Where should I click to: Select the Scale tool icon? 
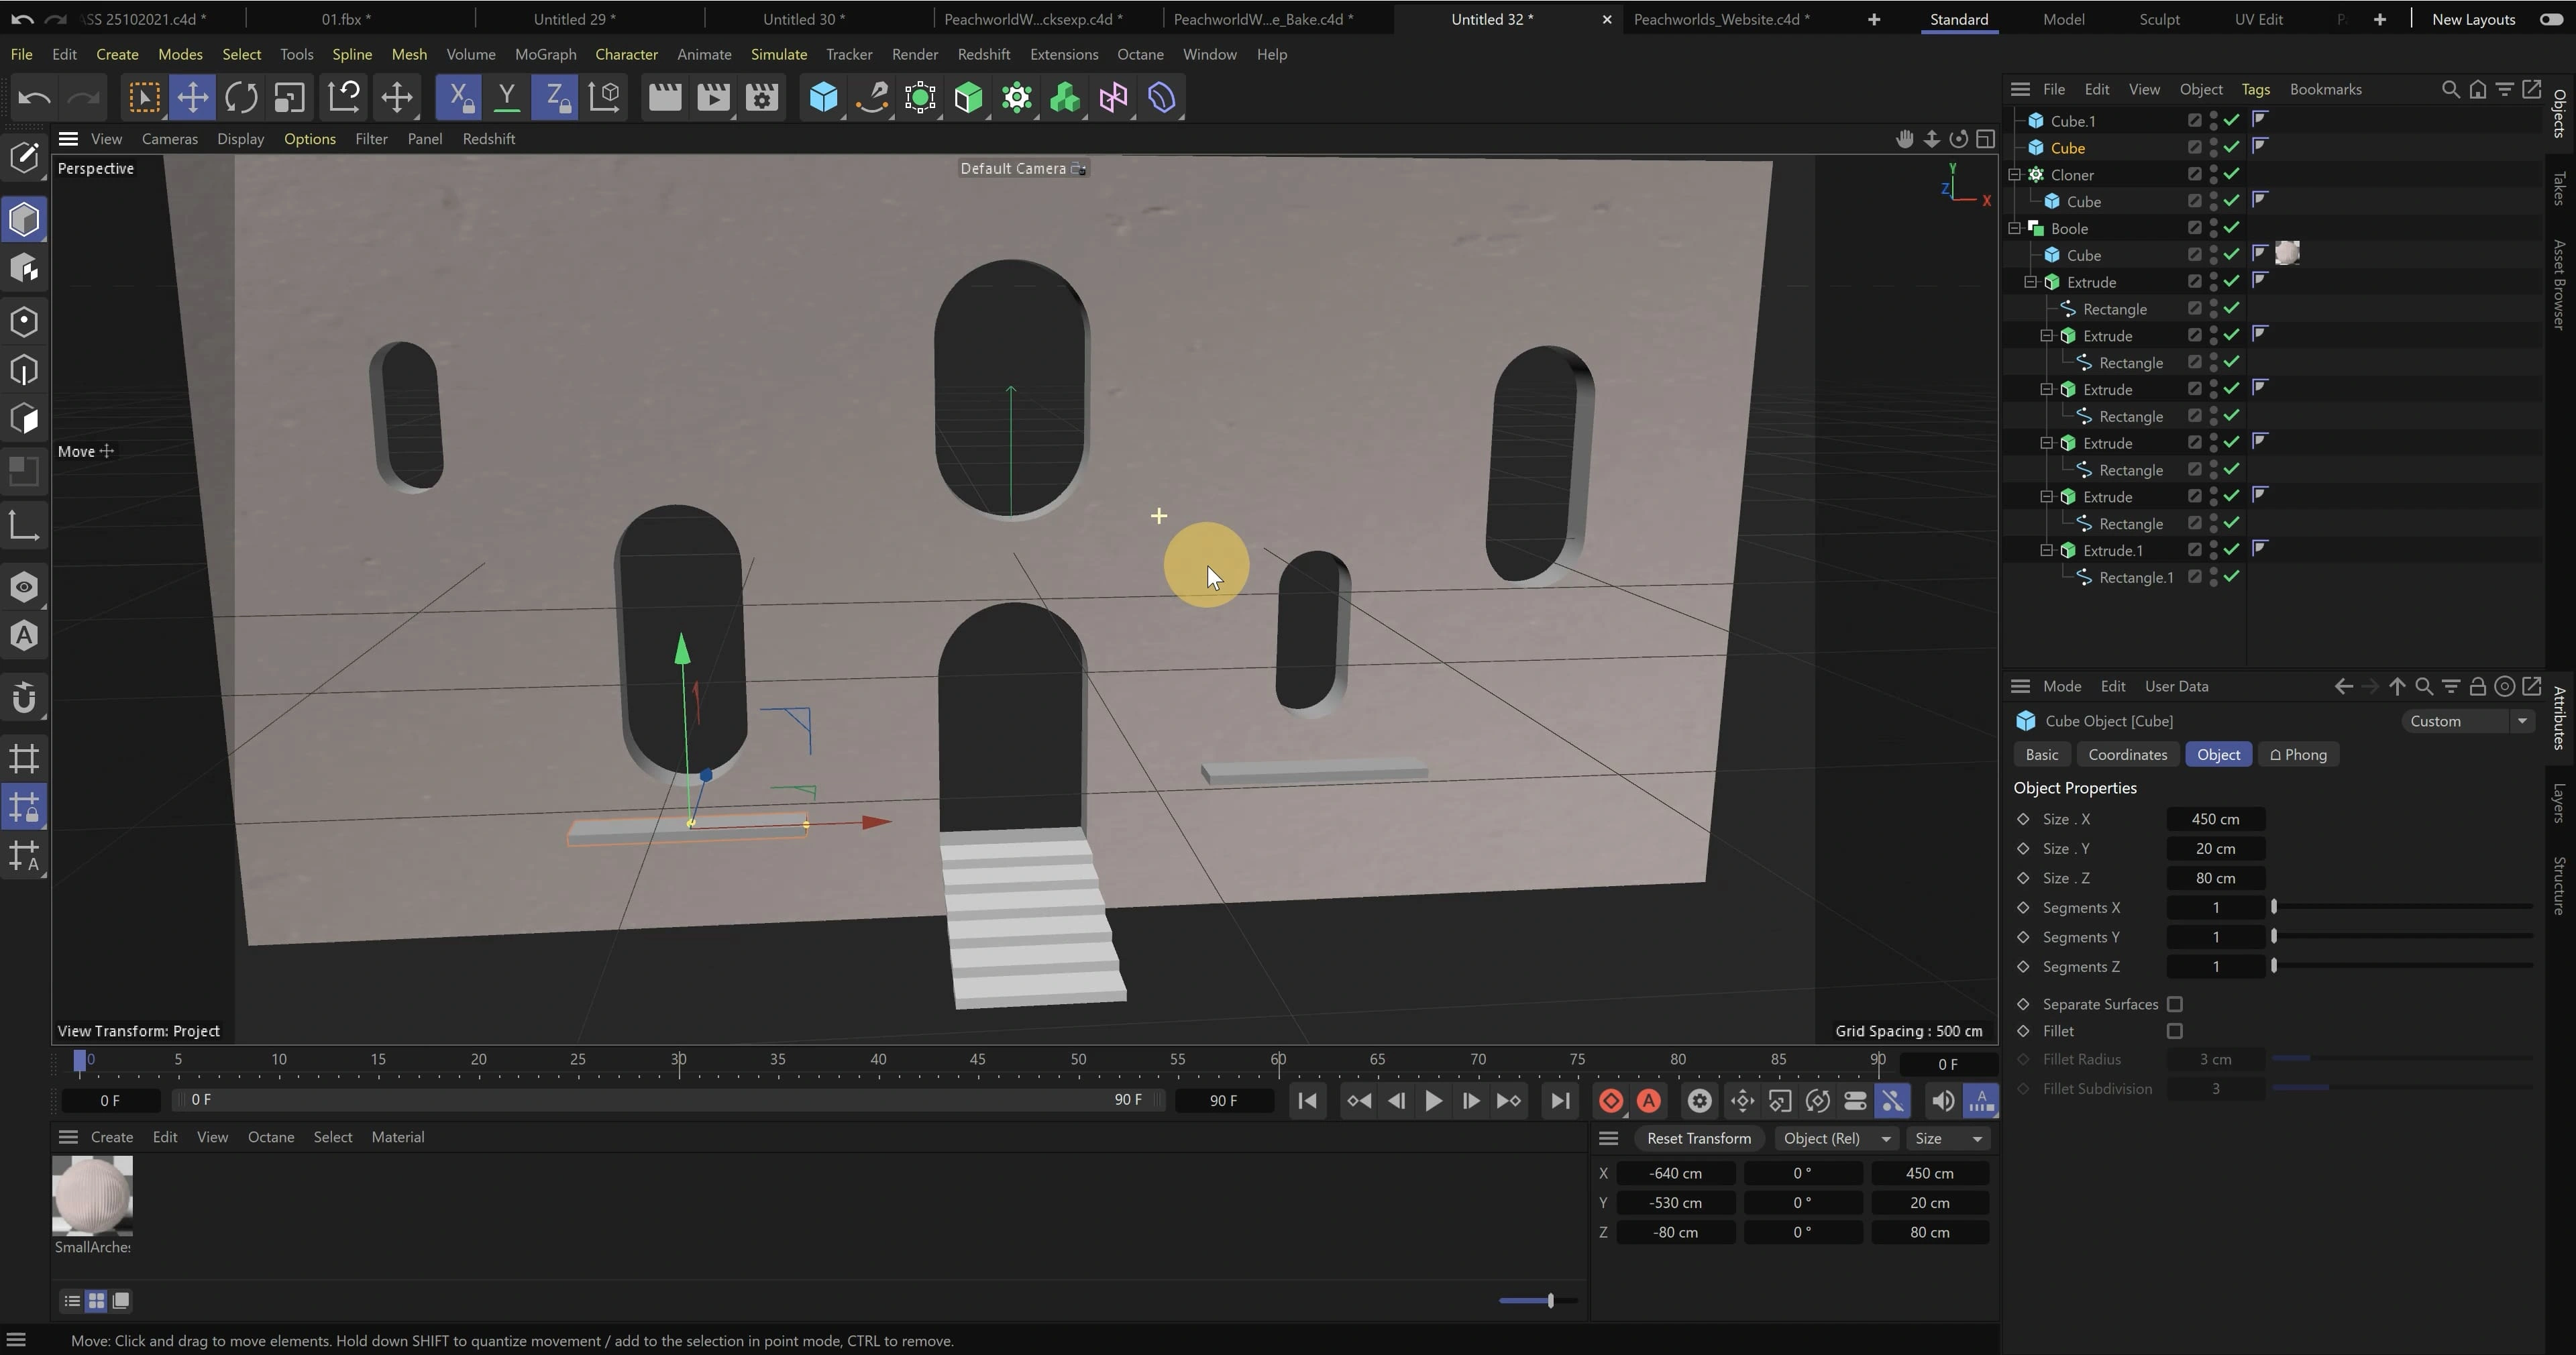coord(290,97)
